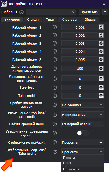Show help for Расчет средней цены

[x=55, y=124]
